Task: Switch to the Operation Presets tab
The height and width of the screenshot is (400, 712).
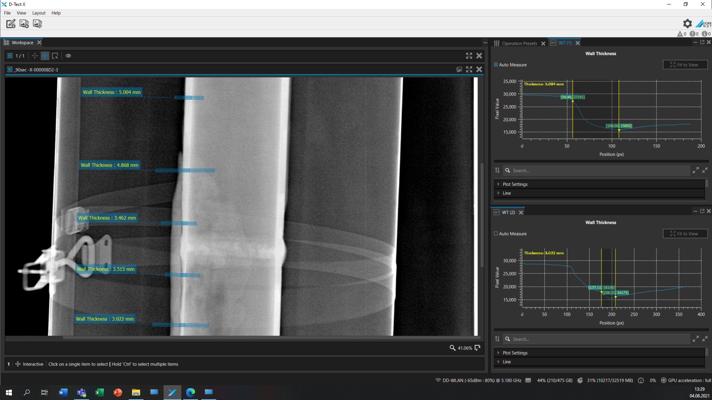Action: pyautogui.click(x=519, y=43)
